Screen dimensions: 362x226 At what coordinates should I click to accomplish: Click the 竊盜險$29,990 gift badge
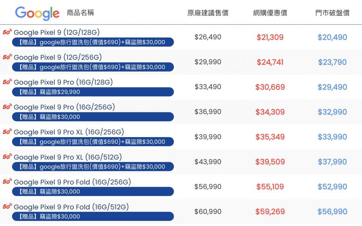tap(93, 92)
